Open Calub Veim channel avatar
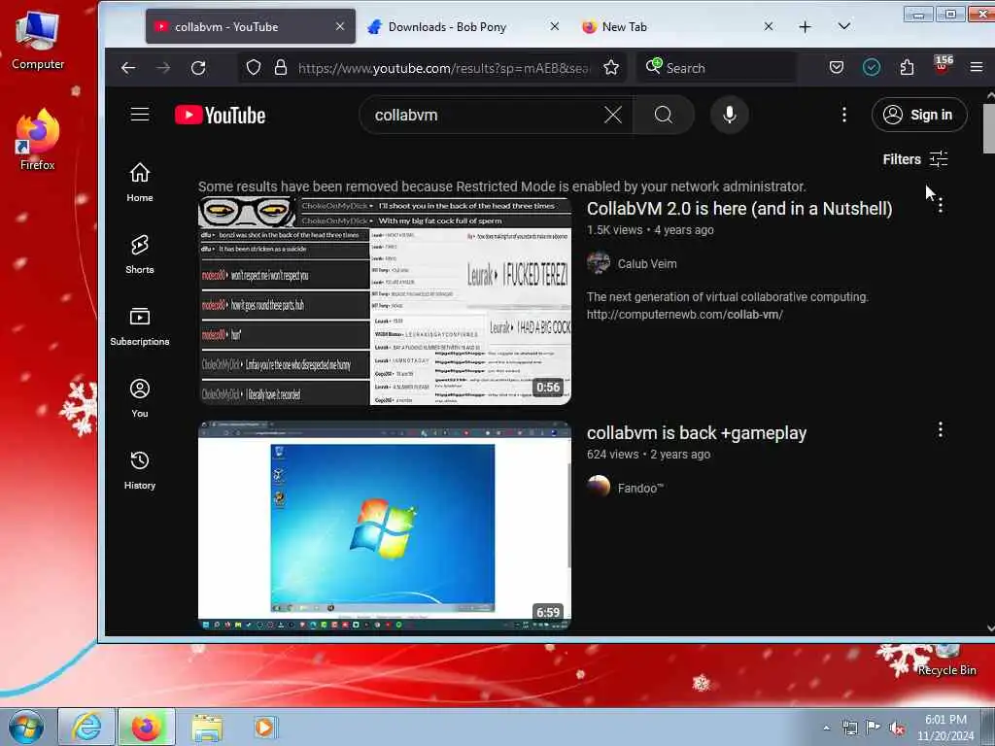 pyautogui.click(x=599, y=263)
